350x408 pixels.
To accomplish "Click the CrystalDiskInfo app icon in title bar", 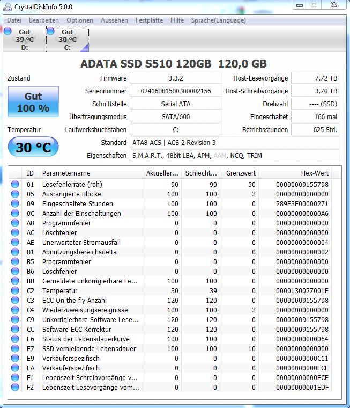I will coord(8,6).
